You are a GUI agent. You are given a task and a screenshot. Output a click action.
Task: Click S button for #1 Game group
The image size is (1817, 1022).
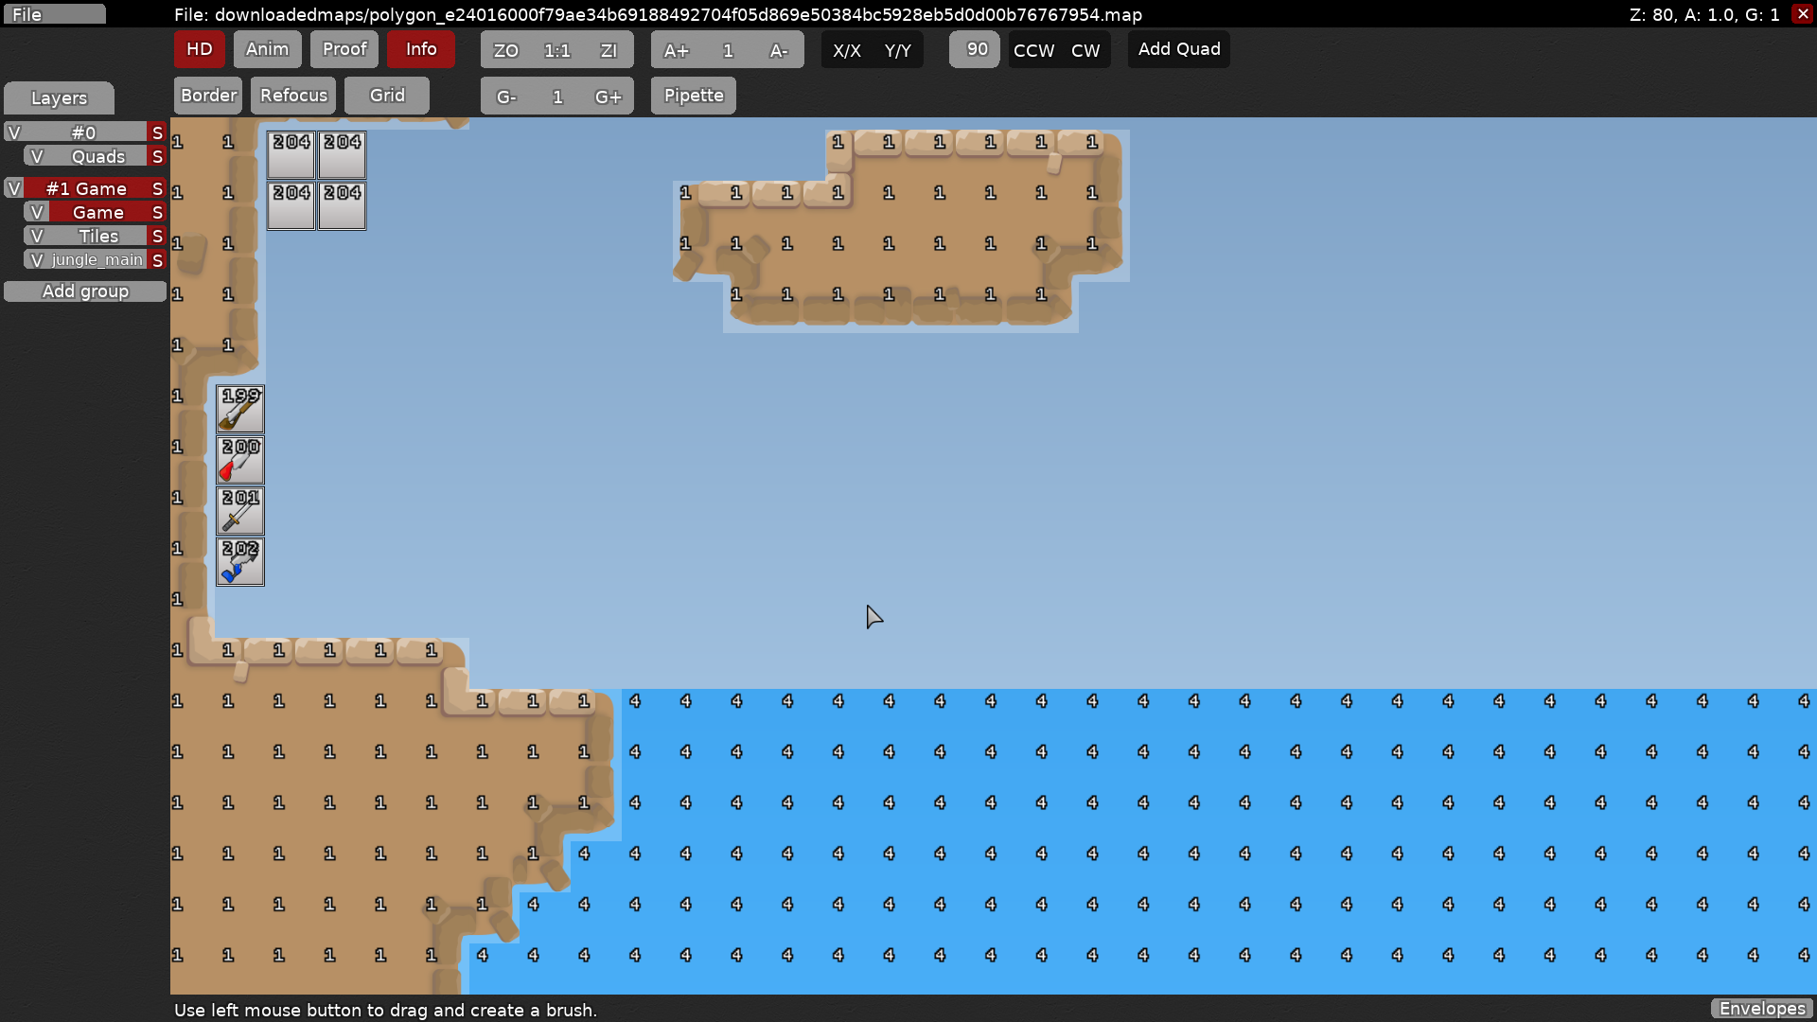(158, 188)
